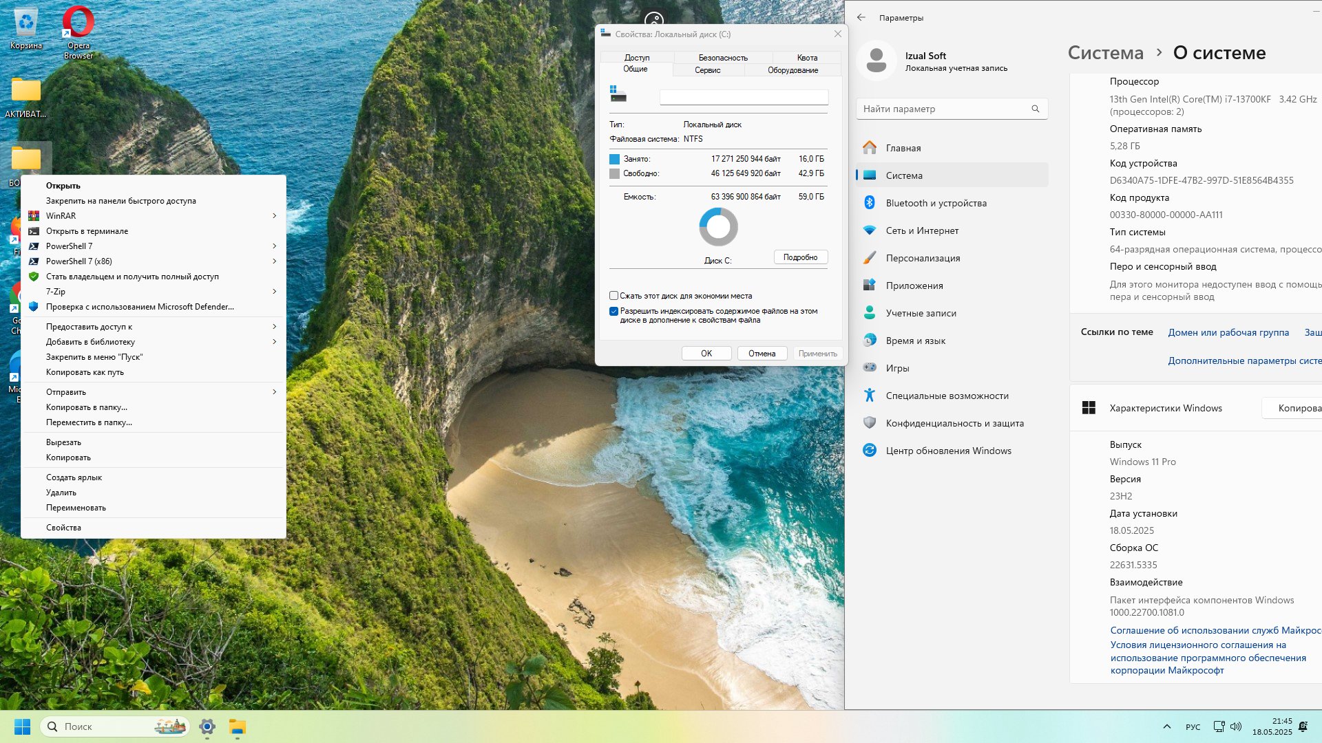Click the Найти параметр search field
The width and height of the screenshot is (1322, 743).
(x=952, y=109)
